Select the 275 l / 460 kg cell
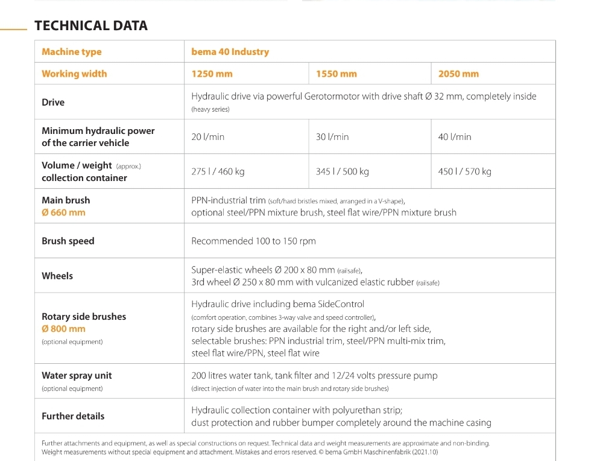 point(218,171)
